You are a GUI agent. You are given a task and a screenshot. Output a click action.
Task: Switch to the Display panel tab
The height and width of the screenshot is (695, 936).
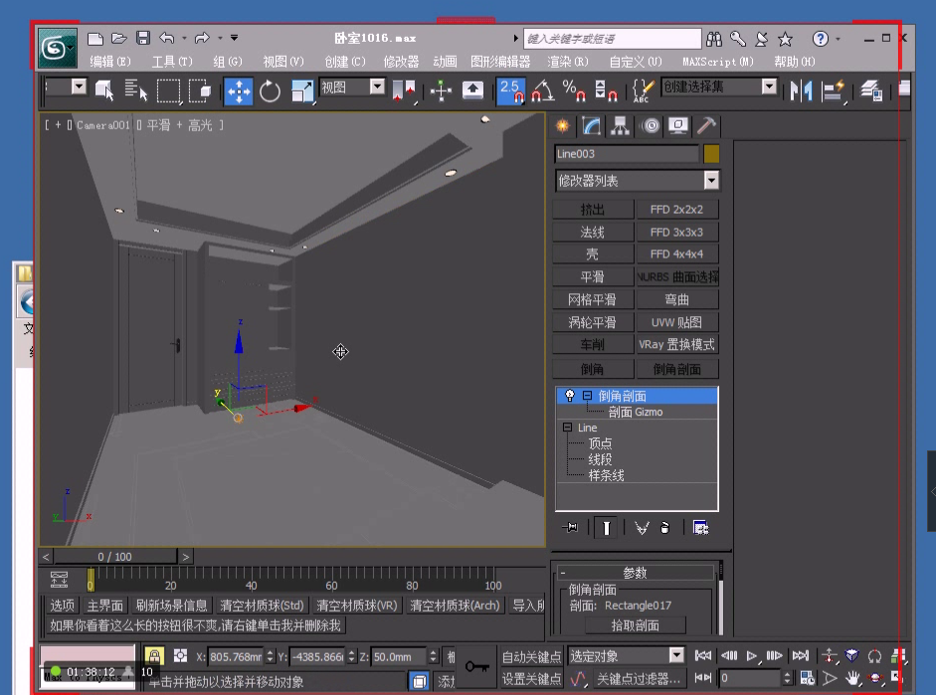tap(678, 126)
